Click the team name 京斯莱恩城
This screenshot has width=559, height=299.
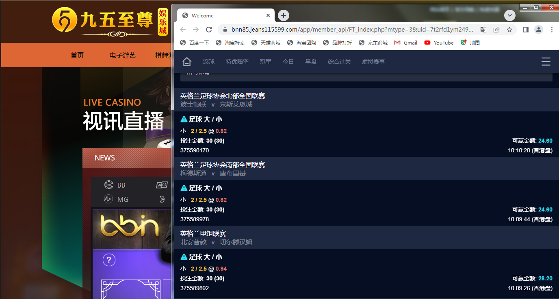(236, 105)
